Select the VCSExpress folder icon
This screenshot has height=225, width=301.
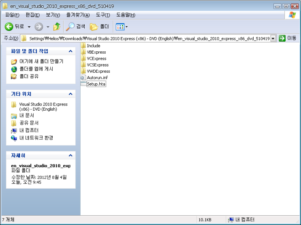click(83, 65)
